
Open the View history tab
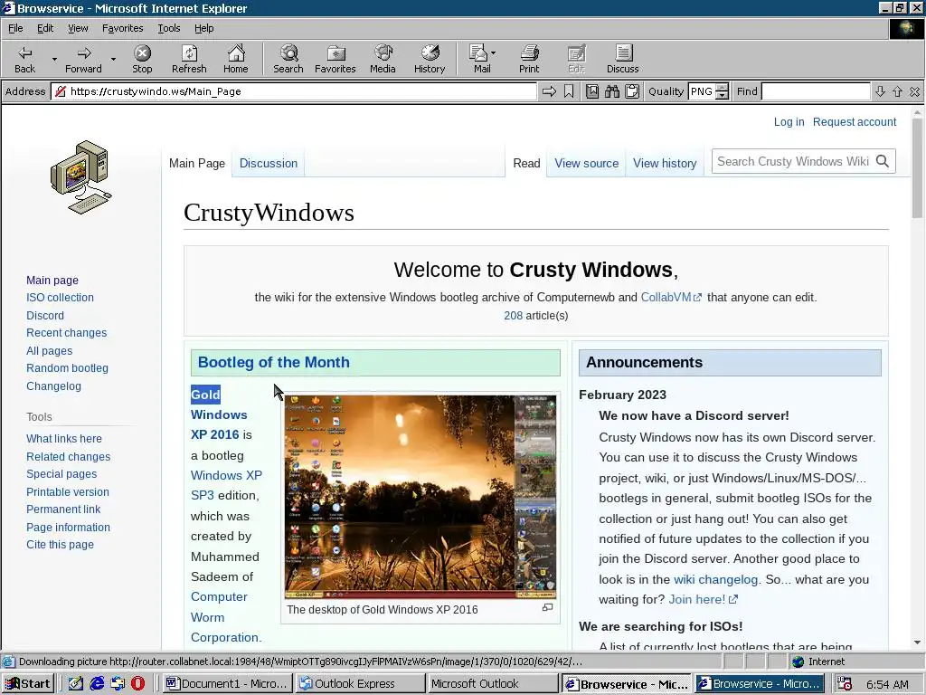665,163
